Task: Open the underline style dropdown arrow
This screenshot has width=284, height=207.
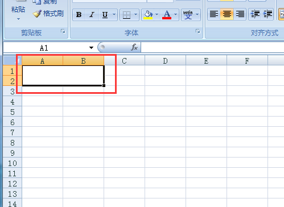Action: point(114,15)
